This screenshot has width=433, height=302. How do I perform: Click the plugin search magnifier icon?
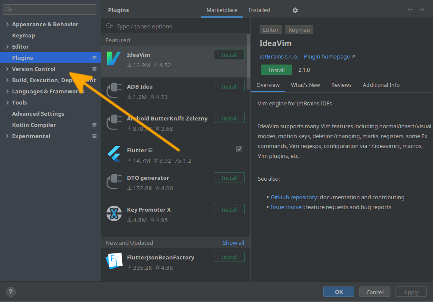[109, 26]
